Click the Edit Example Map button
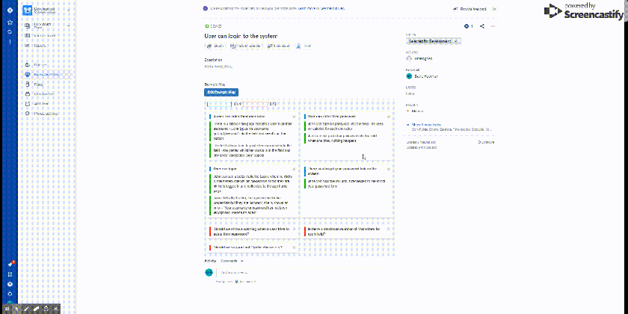 [221, 91]
